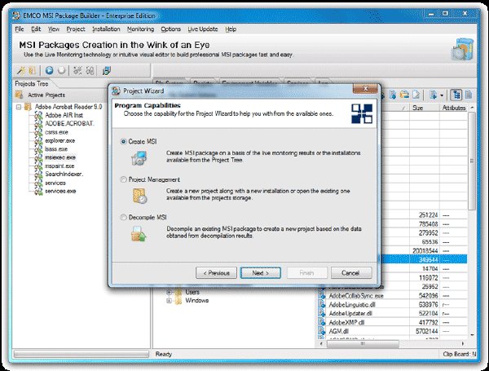Image resolution: width=489 pixels, height=371 pixels.
Task: Select the SearchIndexer tree item
Action: click(64, 174)
